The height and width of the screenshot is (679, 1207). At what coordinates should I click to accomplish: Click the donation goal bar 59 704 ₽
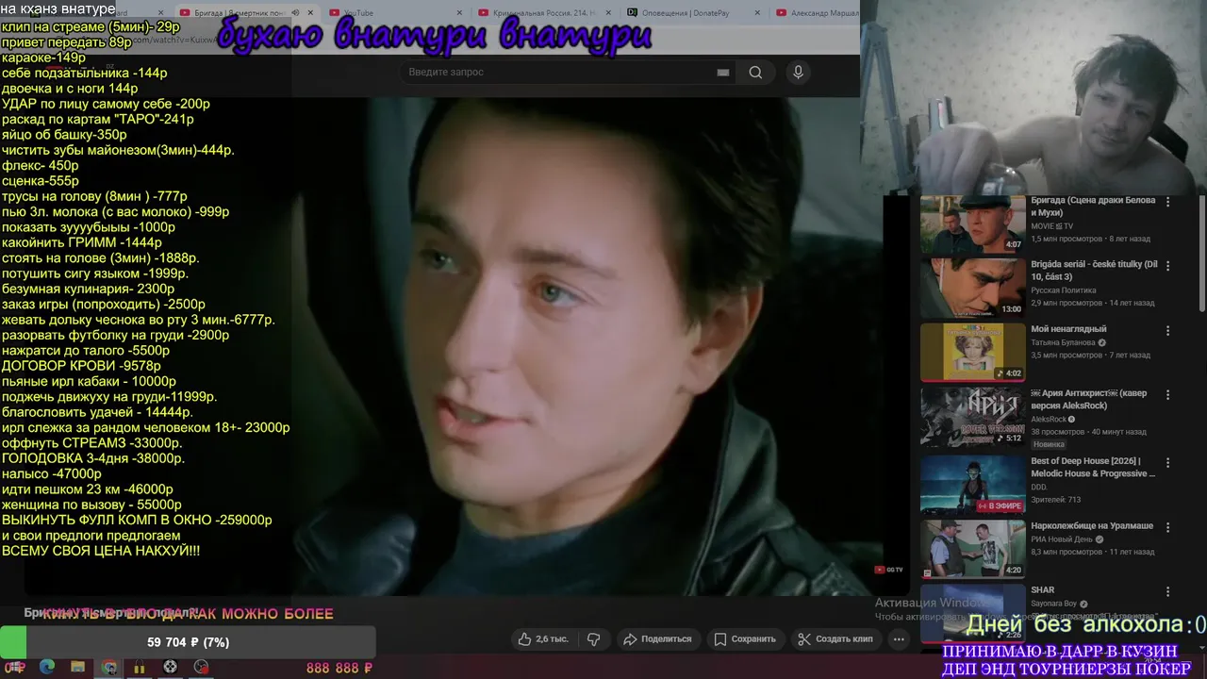pos(188,642)
